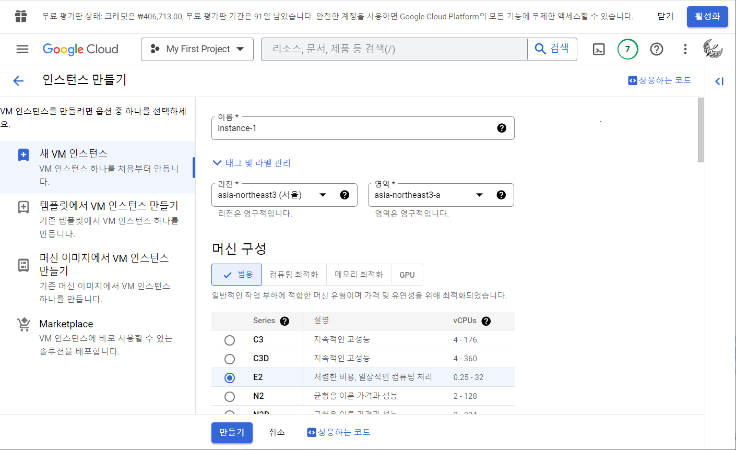Image resolution: width=736 pixels, height=450 pixels.
Task: Click the 2 - 128 vCPUs value
Action: 465,396
